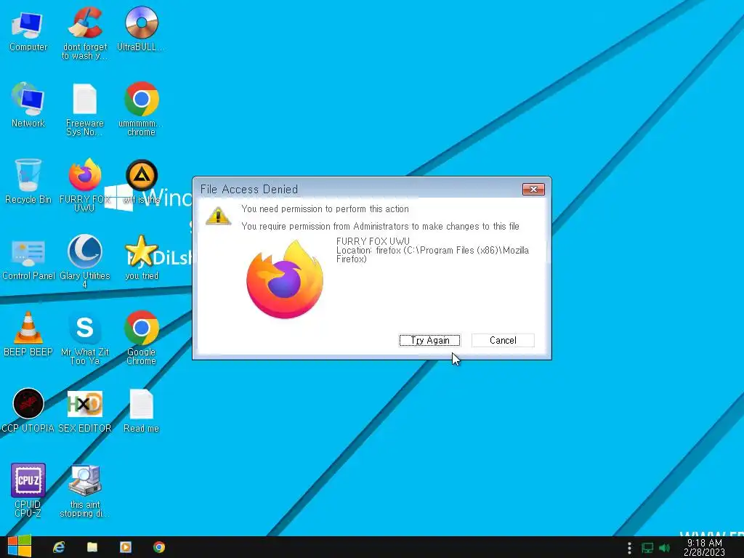Select the 'Read me' text file icon
This screenshot has width=744, height=558.
click(142, 411)
